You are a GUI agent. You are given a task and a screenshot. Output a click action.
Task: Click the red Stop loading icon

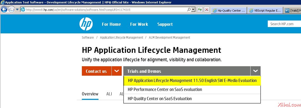[206, 10]
